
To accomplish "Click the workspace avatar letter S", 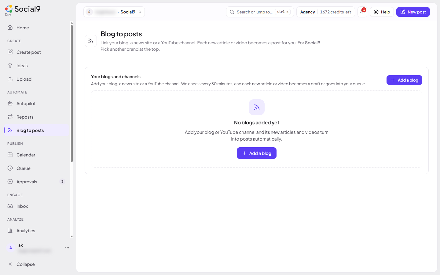I will (x=89, y=12).
